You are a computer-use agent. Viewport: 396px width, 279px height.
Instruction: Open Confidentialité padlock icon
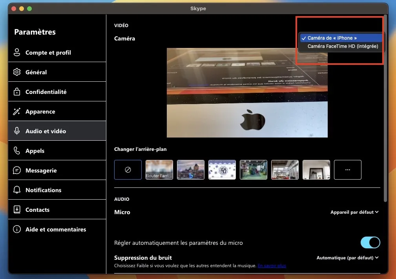(16, 92)
